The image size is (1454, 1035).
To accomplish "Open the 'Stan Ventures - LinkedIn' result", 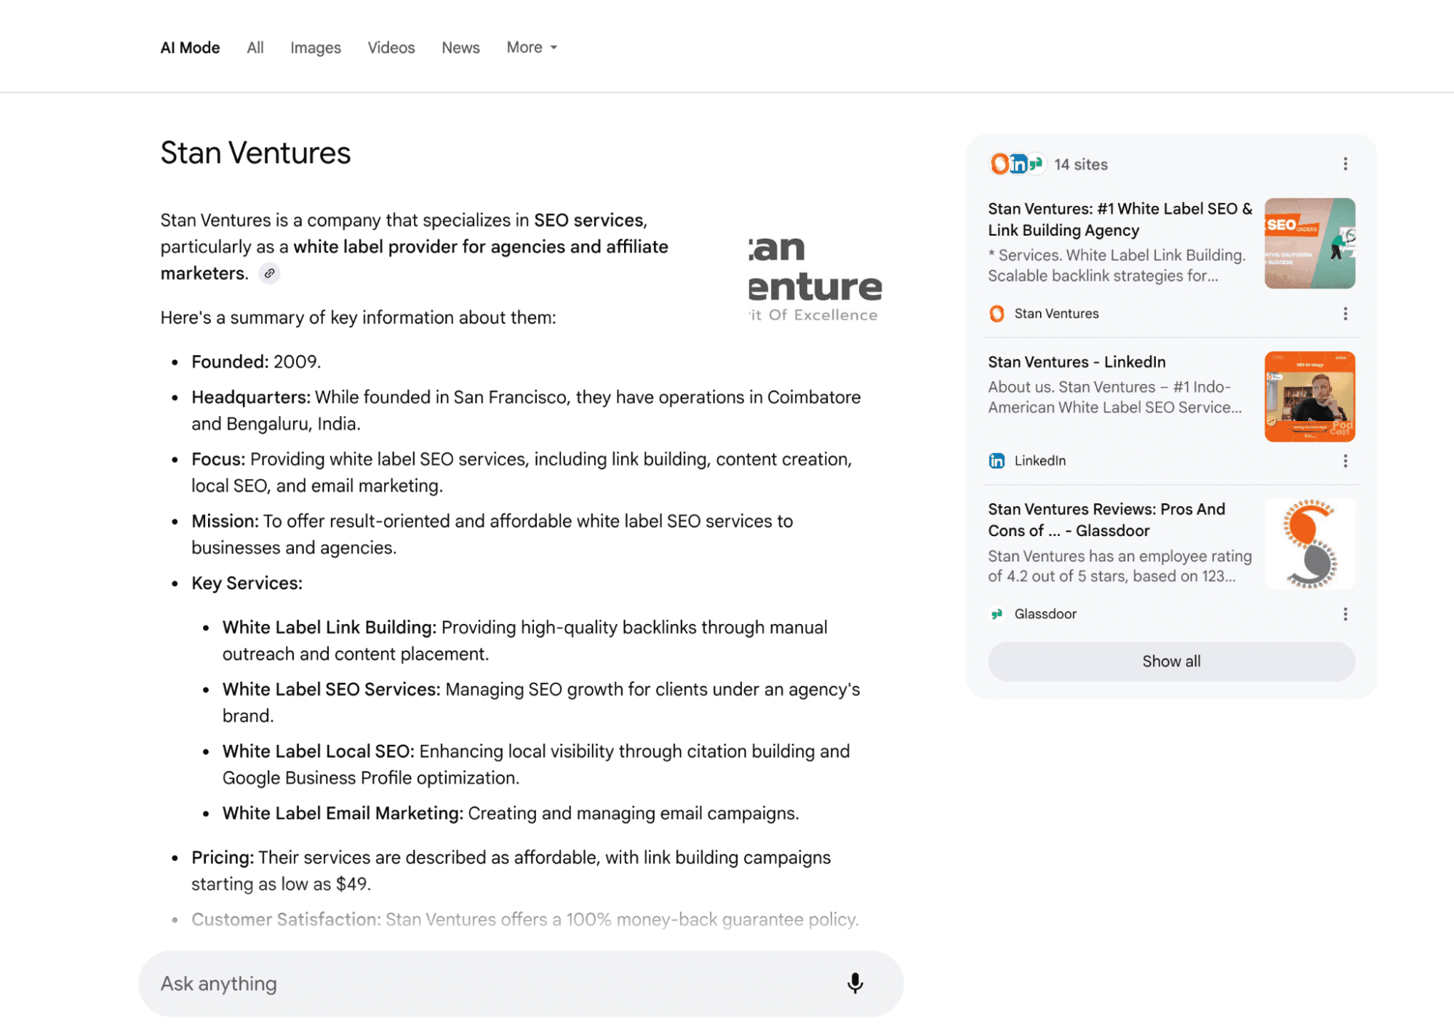I will pos(1076,361).
